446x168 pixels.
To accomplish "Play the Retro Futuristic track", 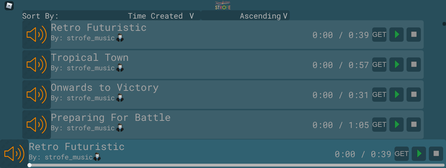I will click(x=396, y=34).
